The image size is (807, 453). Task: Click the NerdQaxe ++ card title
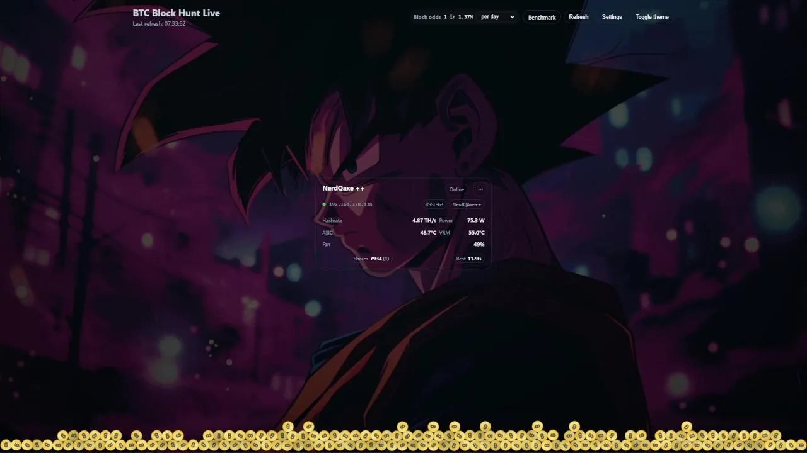(343, 188)
